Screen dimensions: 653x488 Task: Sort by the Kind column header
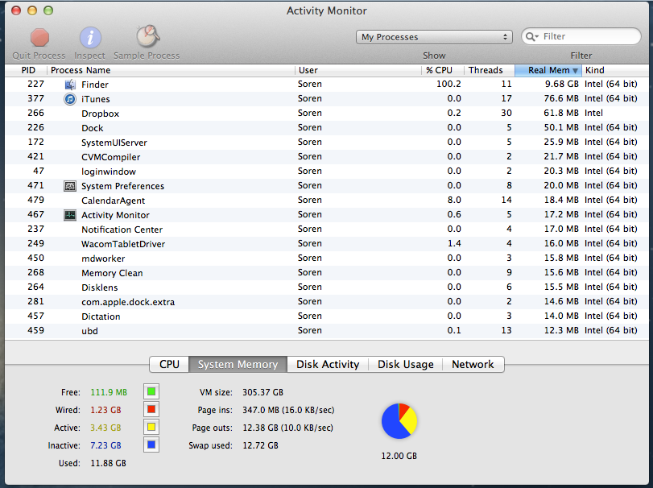[615, 70]
